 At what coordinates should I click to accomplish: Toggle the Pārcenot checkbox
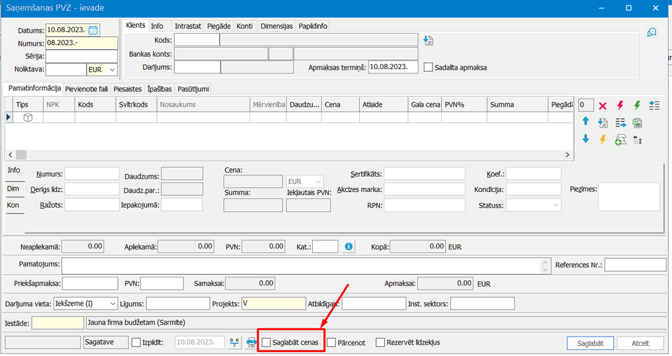[x=332, y=343]
